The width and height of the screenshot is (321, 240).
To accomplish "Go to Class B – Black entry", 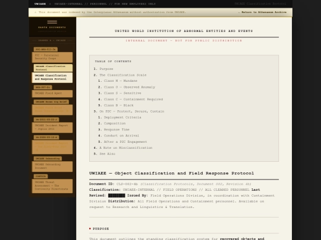I will [x=118, y=105].
